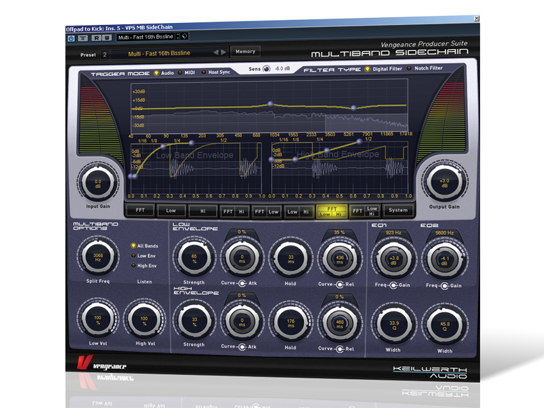Click the Low Band Envelope display
Screen dimensions: 544x408
click(196, 168)
